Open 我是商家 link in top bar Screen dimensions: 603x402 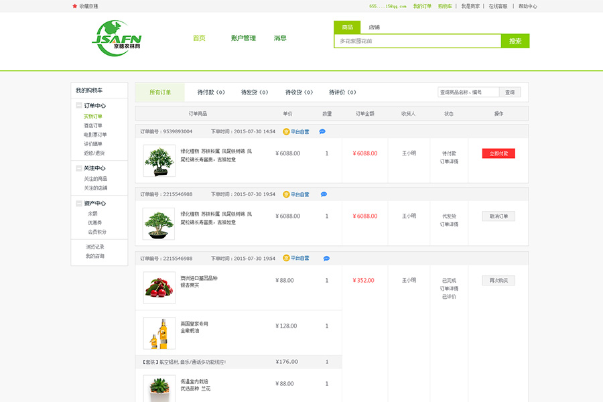[x=470, y=6]
